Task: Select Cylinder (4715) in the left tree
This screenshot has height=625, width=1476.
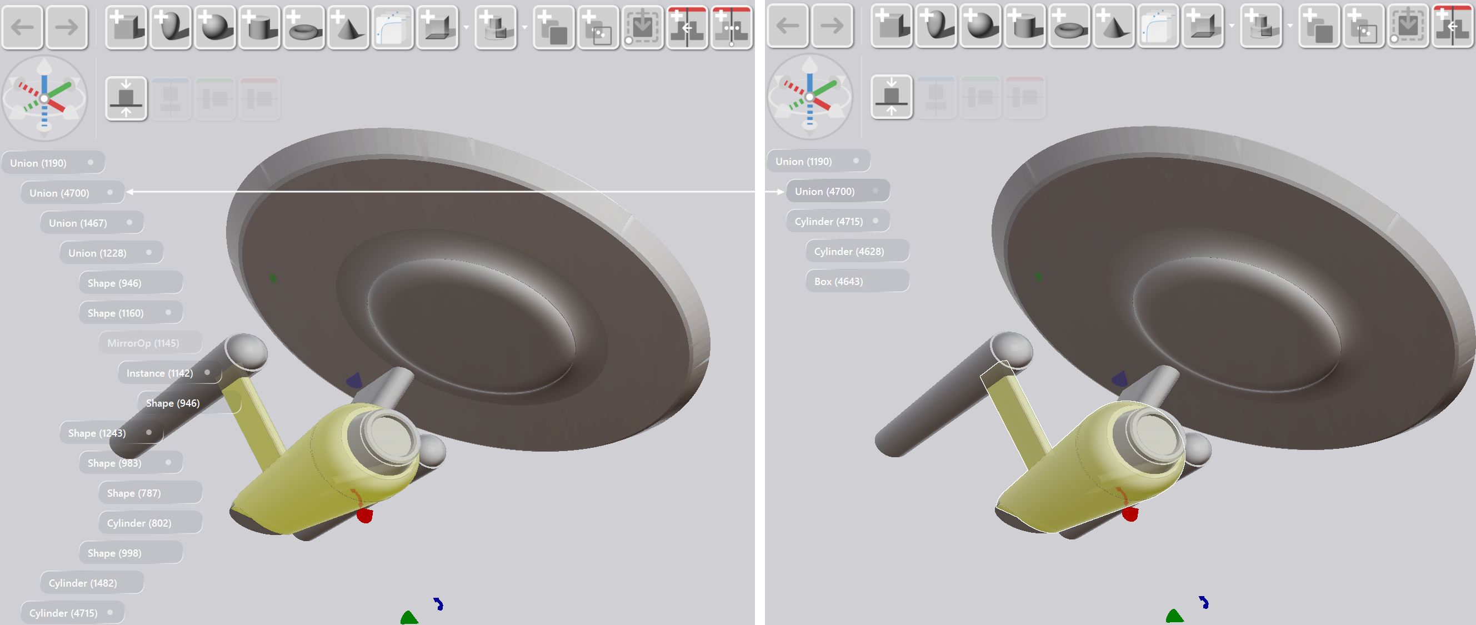Action: pos(72,613)
